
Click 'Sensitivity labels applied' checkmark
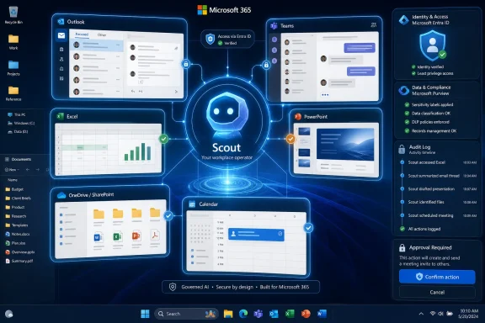pyautogui.click(x=407, y=104)
